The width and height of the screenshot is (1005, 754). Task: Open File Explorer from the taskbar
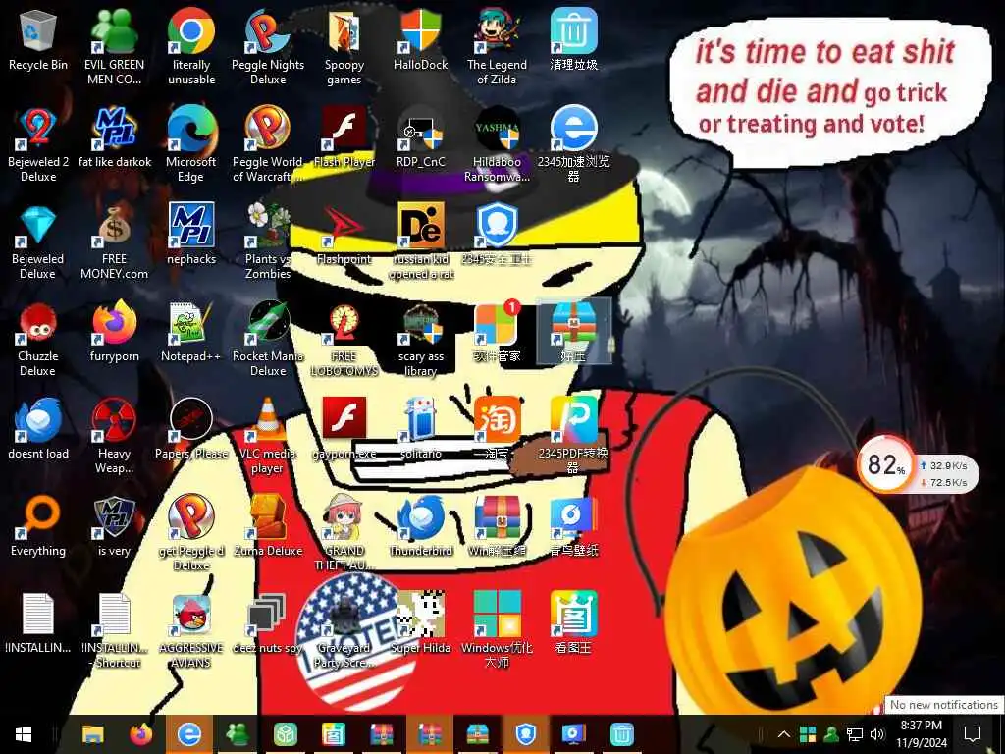click(x=92, y=734)
